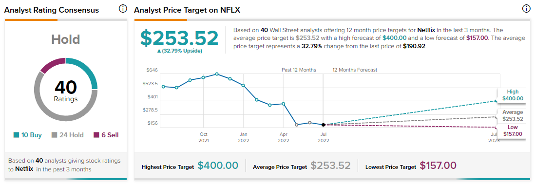
Task: Open info icon for Analyst Price Target
Action: pos(526,9)
